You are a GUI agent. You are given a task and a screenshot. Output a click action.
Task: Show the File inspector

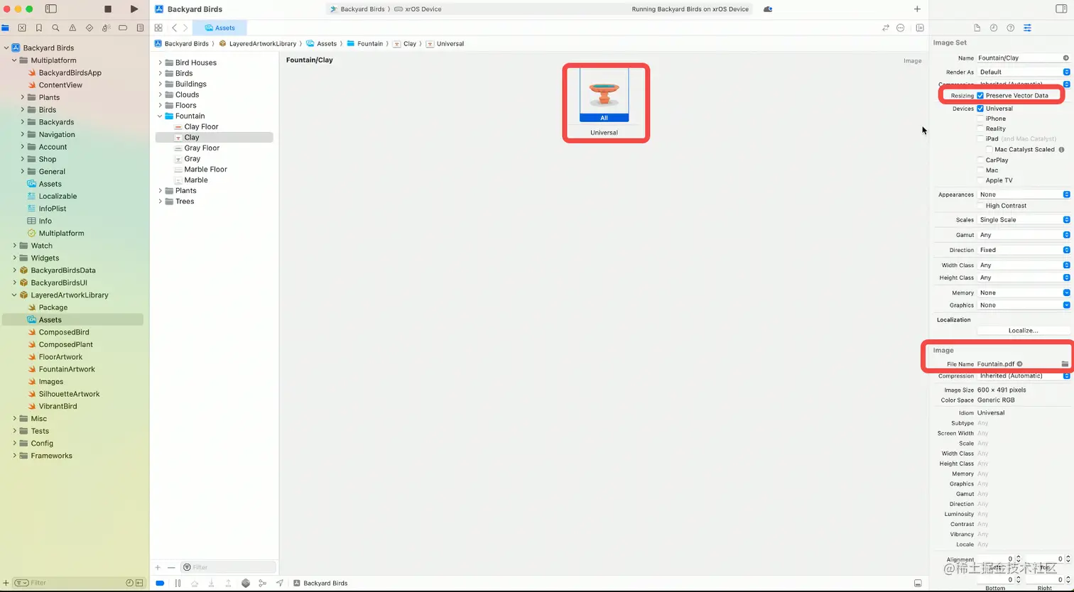pyautogui.click(x=977, y=28)
